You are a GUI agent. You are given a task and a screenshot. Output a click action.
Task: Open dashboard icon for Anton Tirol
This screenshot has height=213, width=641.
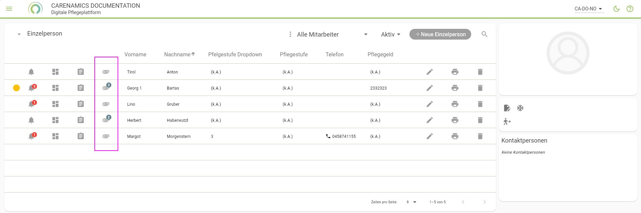55,72
